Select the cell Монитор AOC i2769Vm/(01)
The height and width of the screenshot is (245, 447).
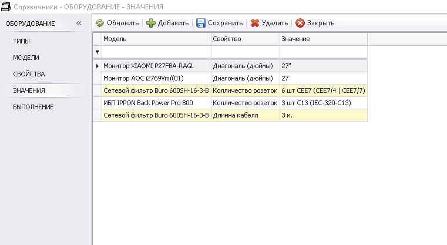(x=156, y=78)
